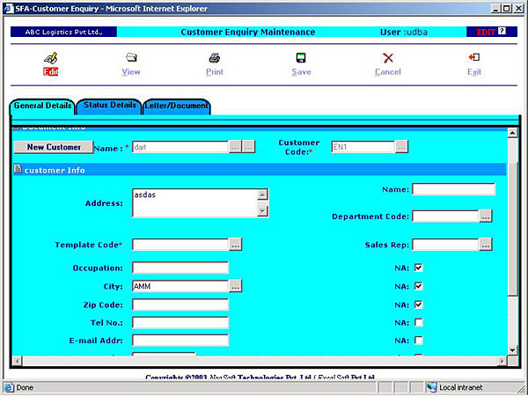Click the form horizontal scrollbar right arrow

[502, 361]
